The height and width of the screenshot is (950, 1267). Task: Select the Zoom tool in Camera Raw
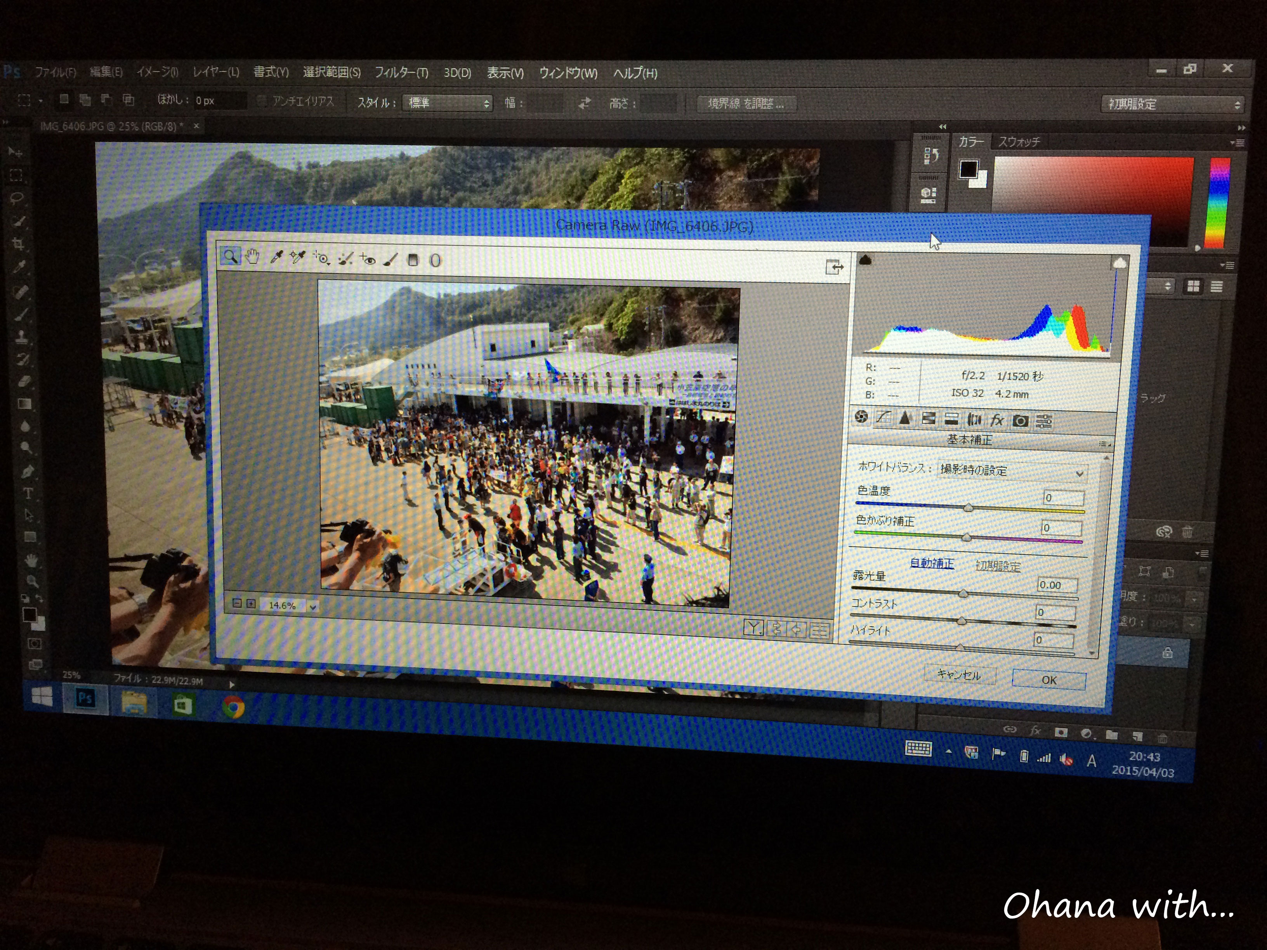(230, 256)
